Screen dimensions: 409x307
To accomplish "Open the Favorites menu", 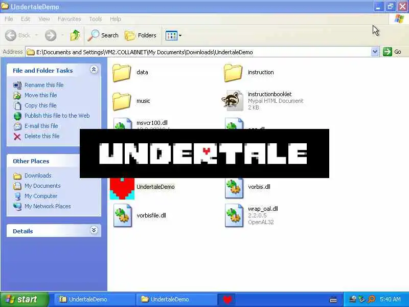I will [69, 19].
